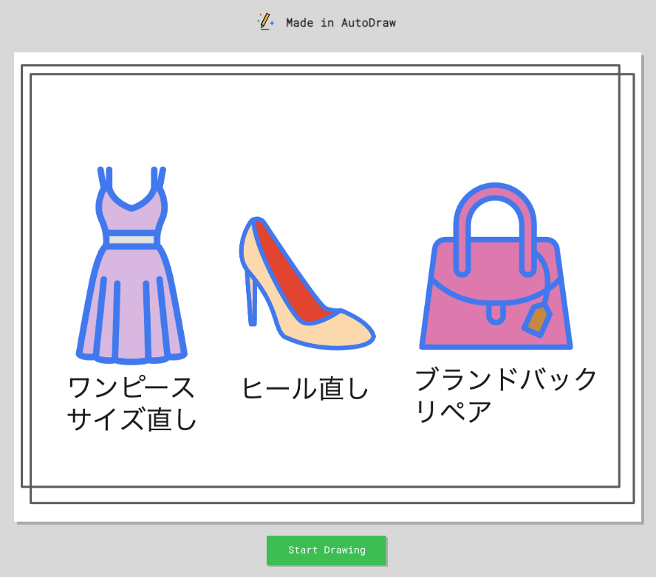Click the white belt on the dress
The image size is (656, 577).
pyautogui.click(x=131, y=239)
